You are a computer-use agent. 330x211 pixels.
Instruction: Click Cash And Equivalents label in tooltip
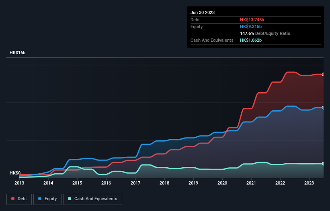pyautogui.click(x=212, y=40)
